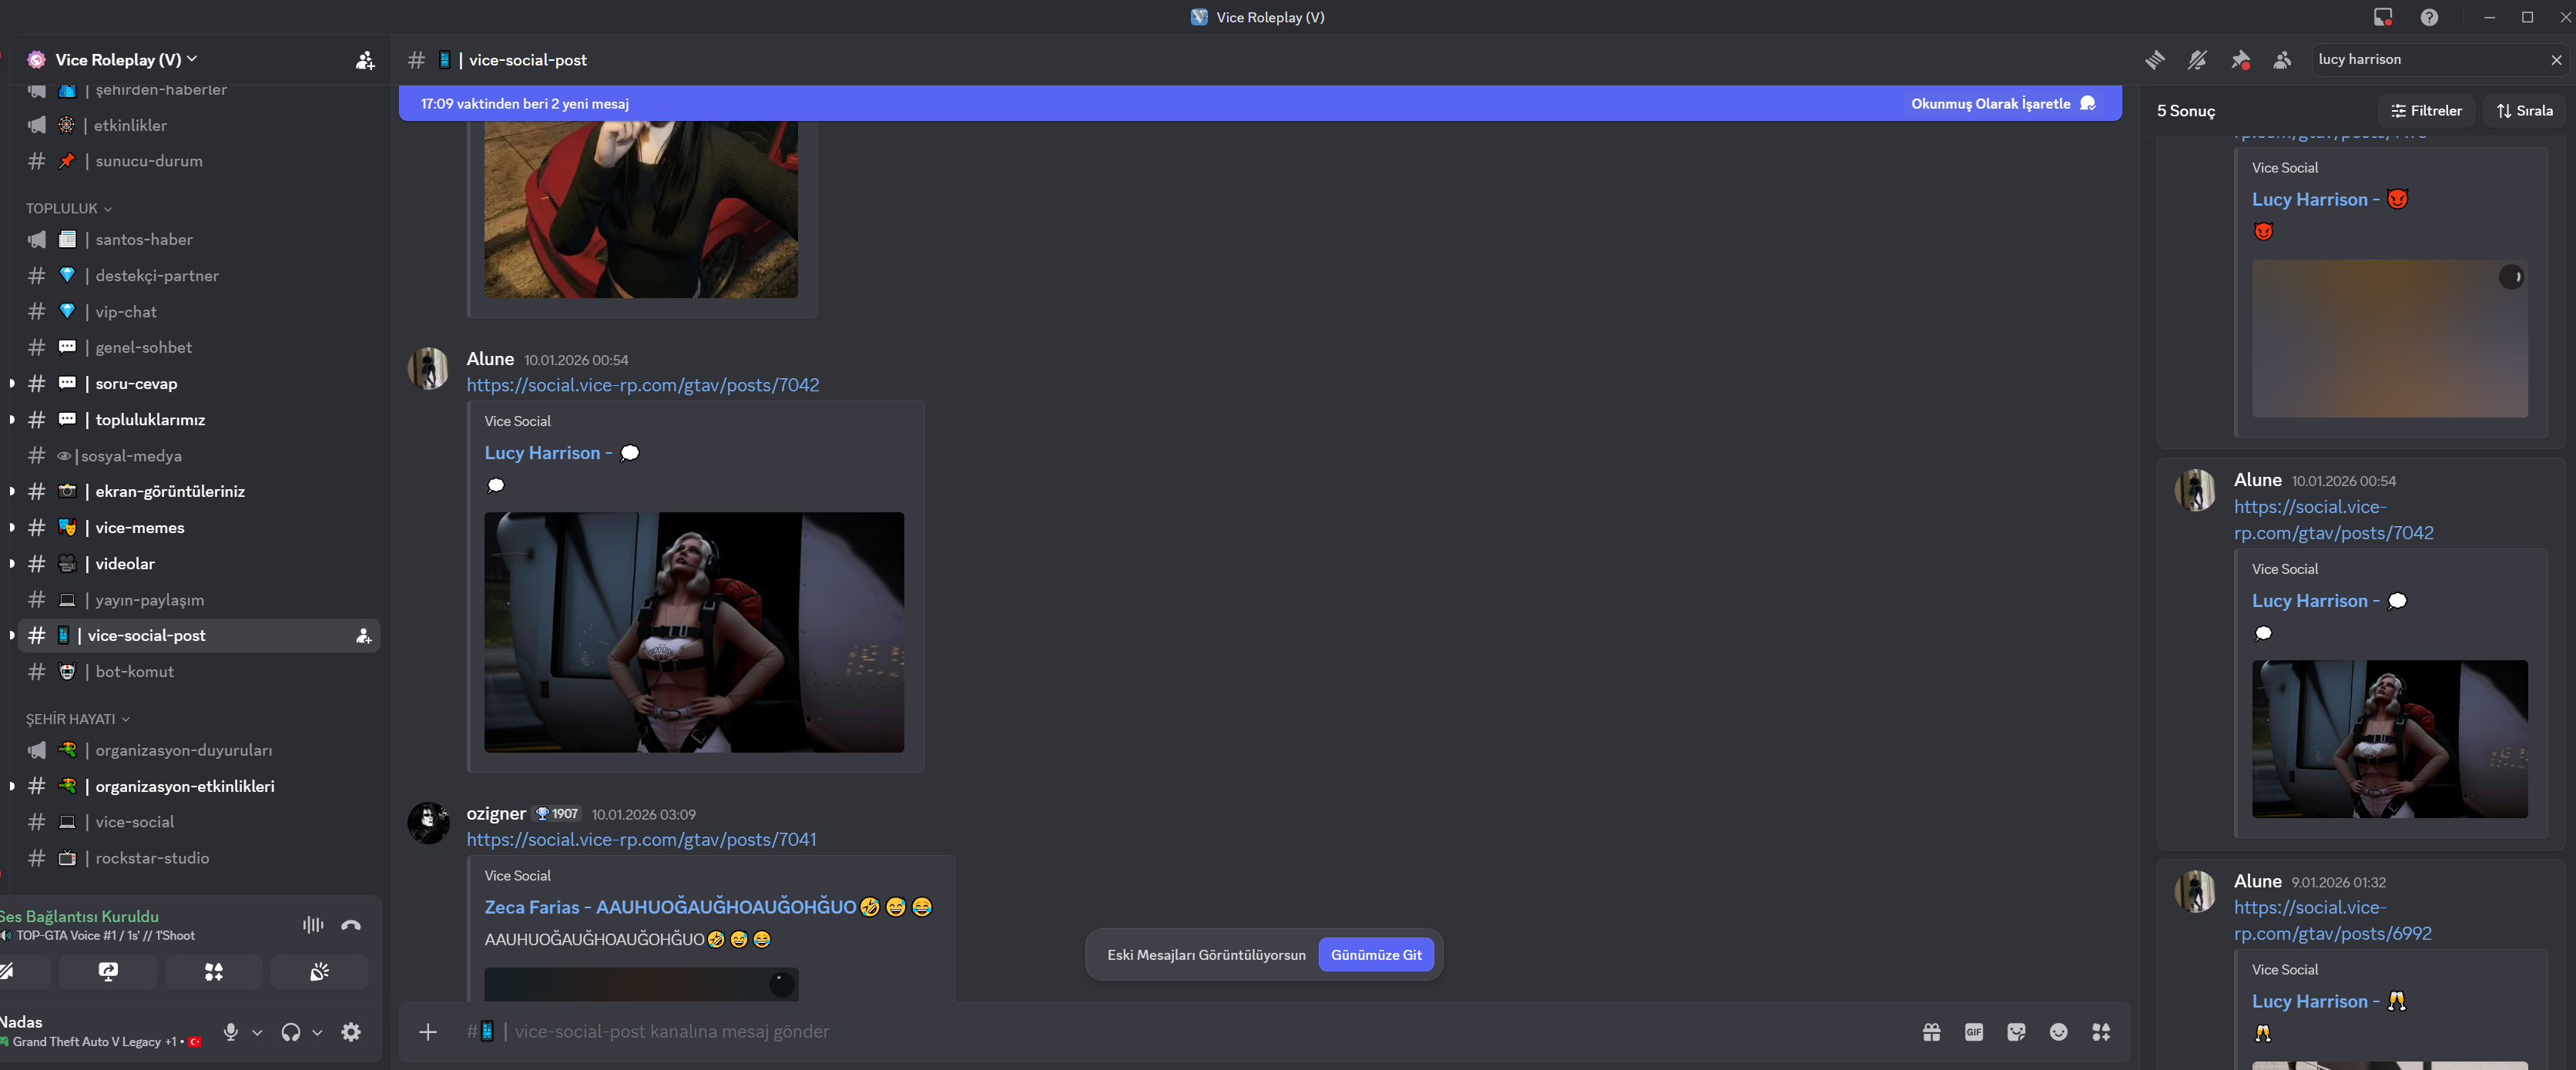This screenshot has width=2576, height=1070.
Task: Open the Discord inbox icon
Action: pyautogui.click(x=2383, y=17)
